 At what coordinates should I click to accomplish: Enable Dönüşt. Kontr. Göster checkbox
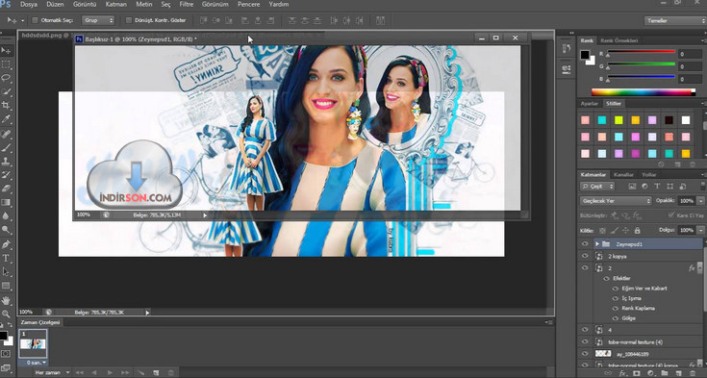pos(129,20)
